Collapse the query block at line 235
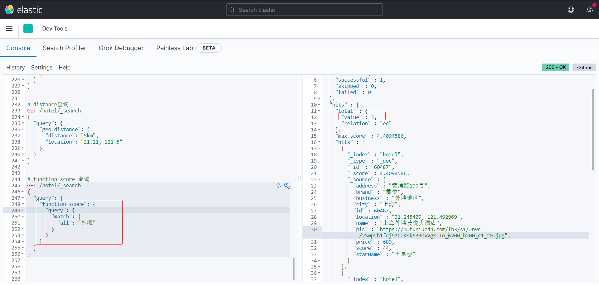The width and height of the screenshot is (599, 285). pos(23,123)
